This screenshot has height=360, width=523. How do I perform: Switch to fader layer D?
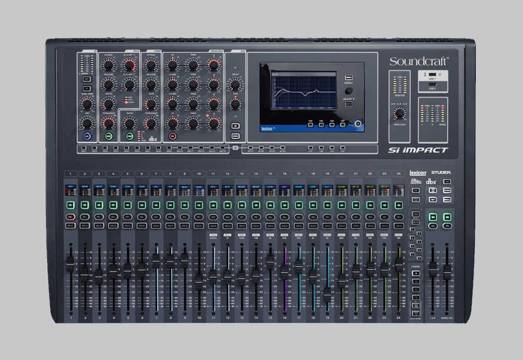(416, 298)
